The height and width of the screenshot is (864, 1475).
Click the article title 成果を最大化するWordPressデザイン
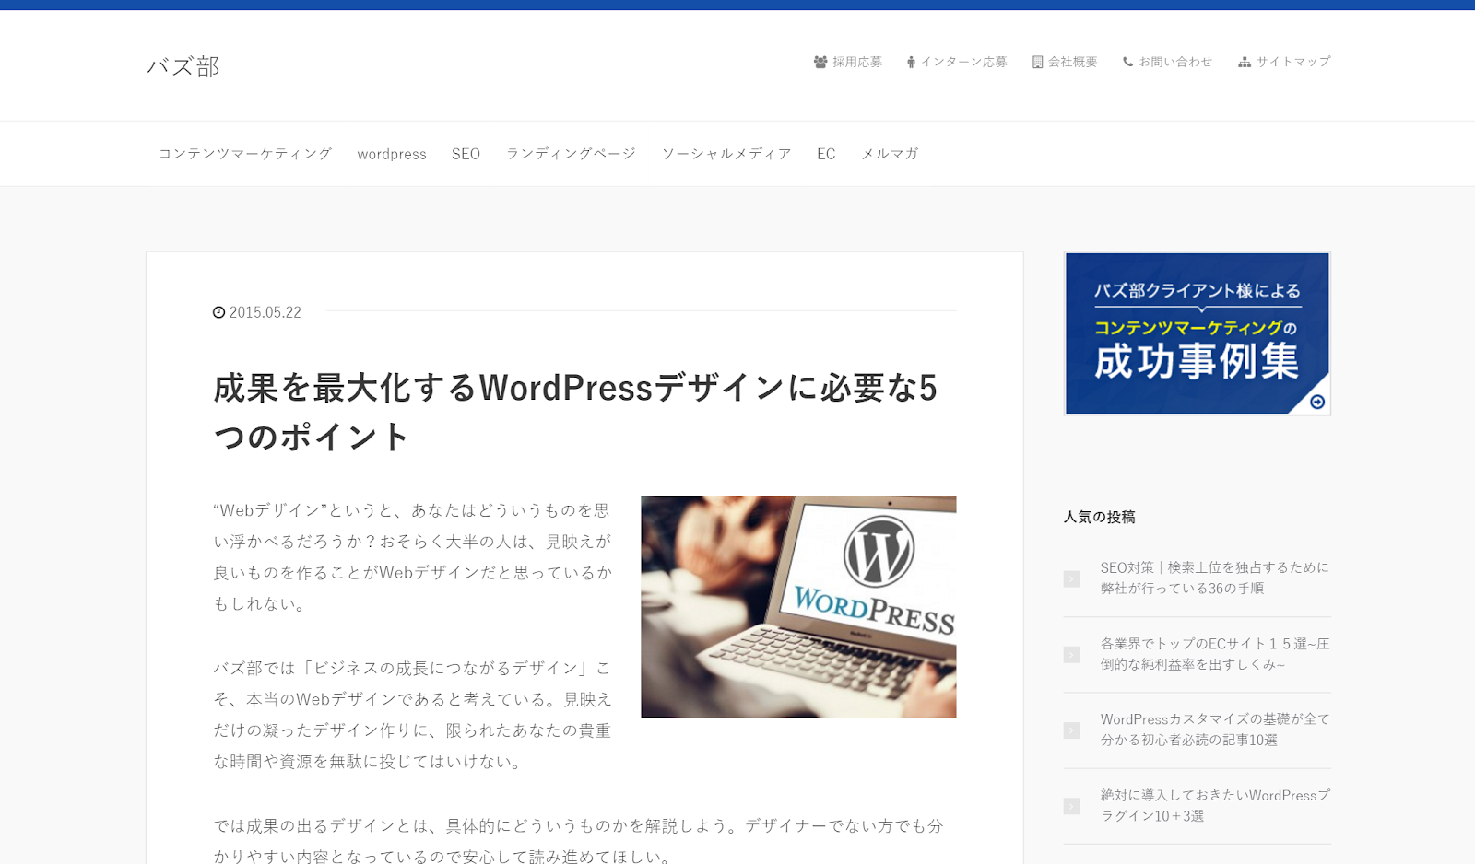[576, 412]
